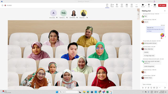Click the Type a message input field
Image resolution: width=168 pixels, height=94 pixels.
tap(154, 84)
